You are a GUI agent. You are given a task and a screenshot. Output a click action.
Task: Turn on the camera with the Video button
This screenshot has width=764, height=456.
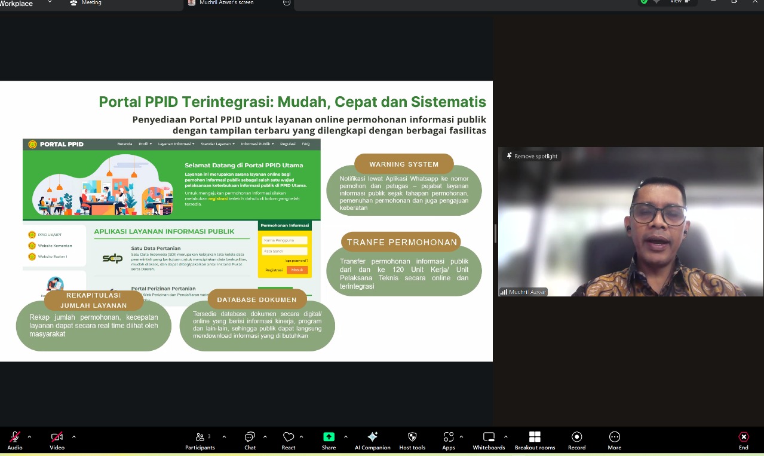pos(57,437)
